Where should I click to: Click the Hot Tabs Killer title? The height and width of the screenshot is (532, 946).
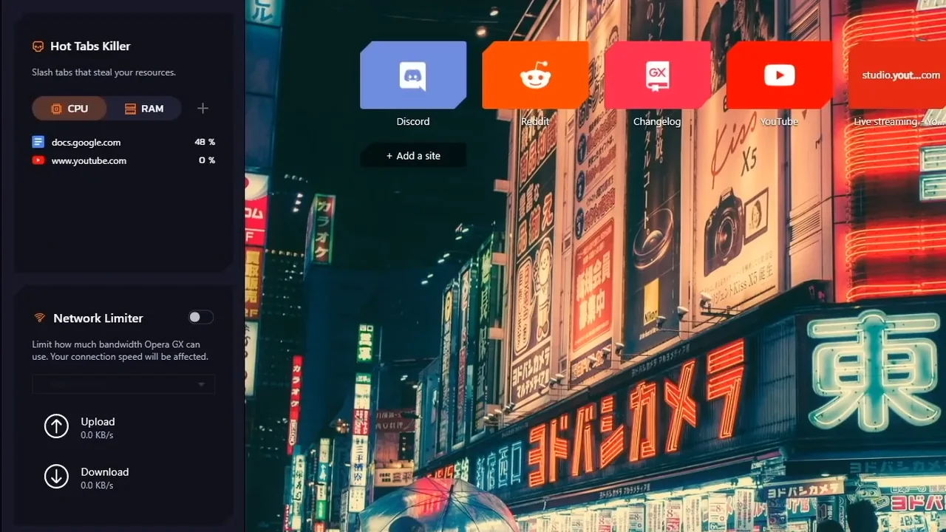(x=90, y=46)
